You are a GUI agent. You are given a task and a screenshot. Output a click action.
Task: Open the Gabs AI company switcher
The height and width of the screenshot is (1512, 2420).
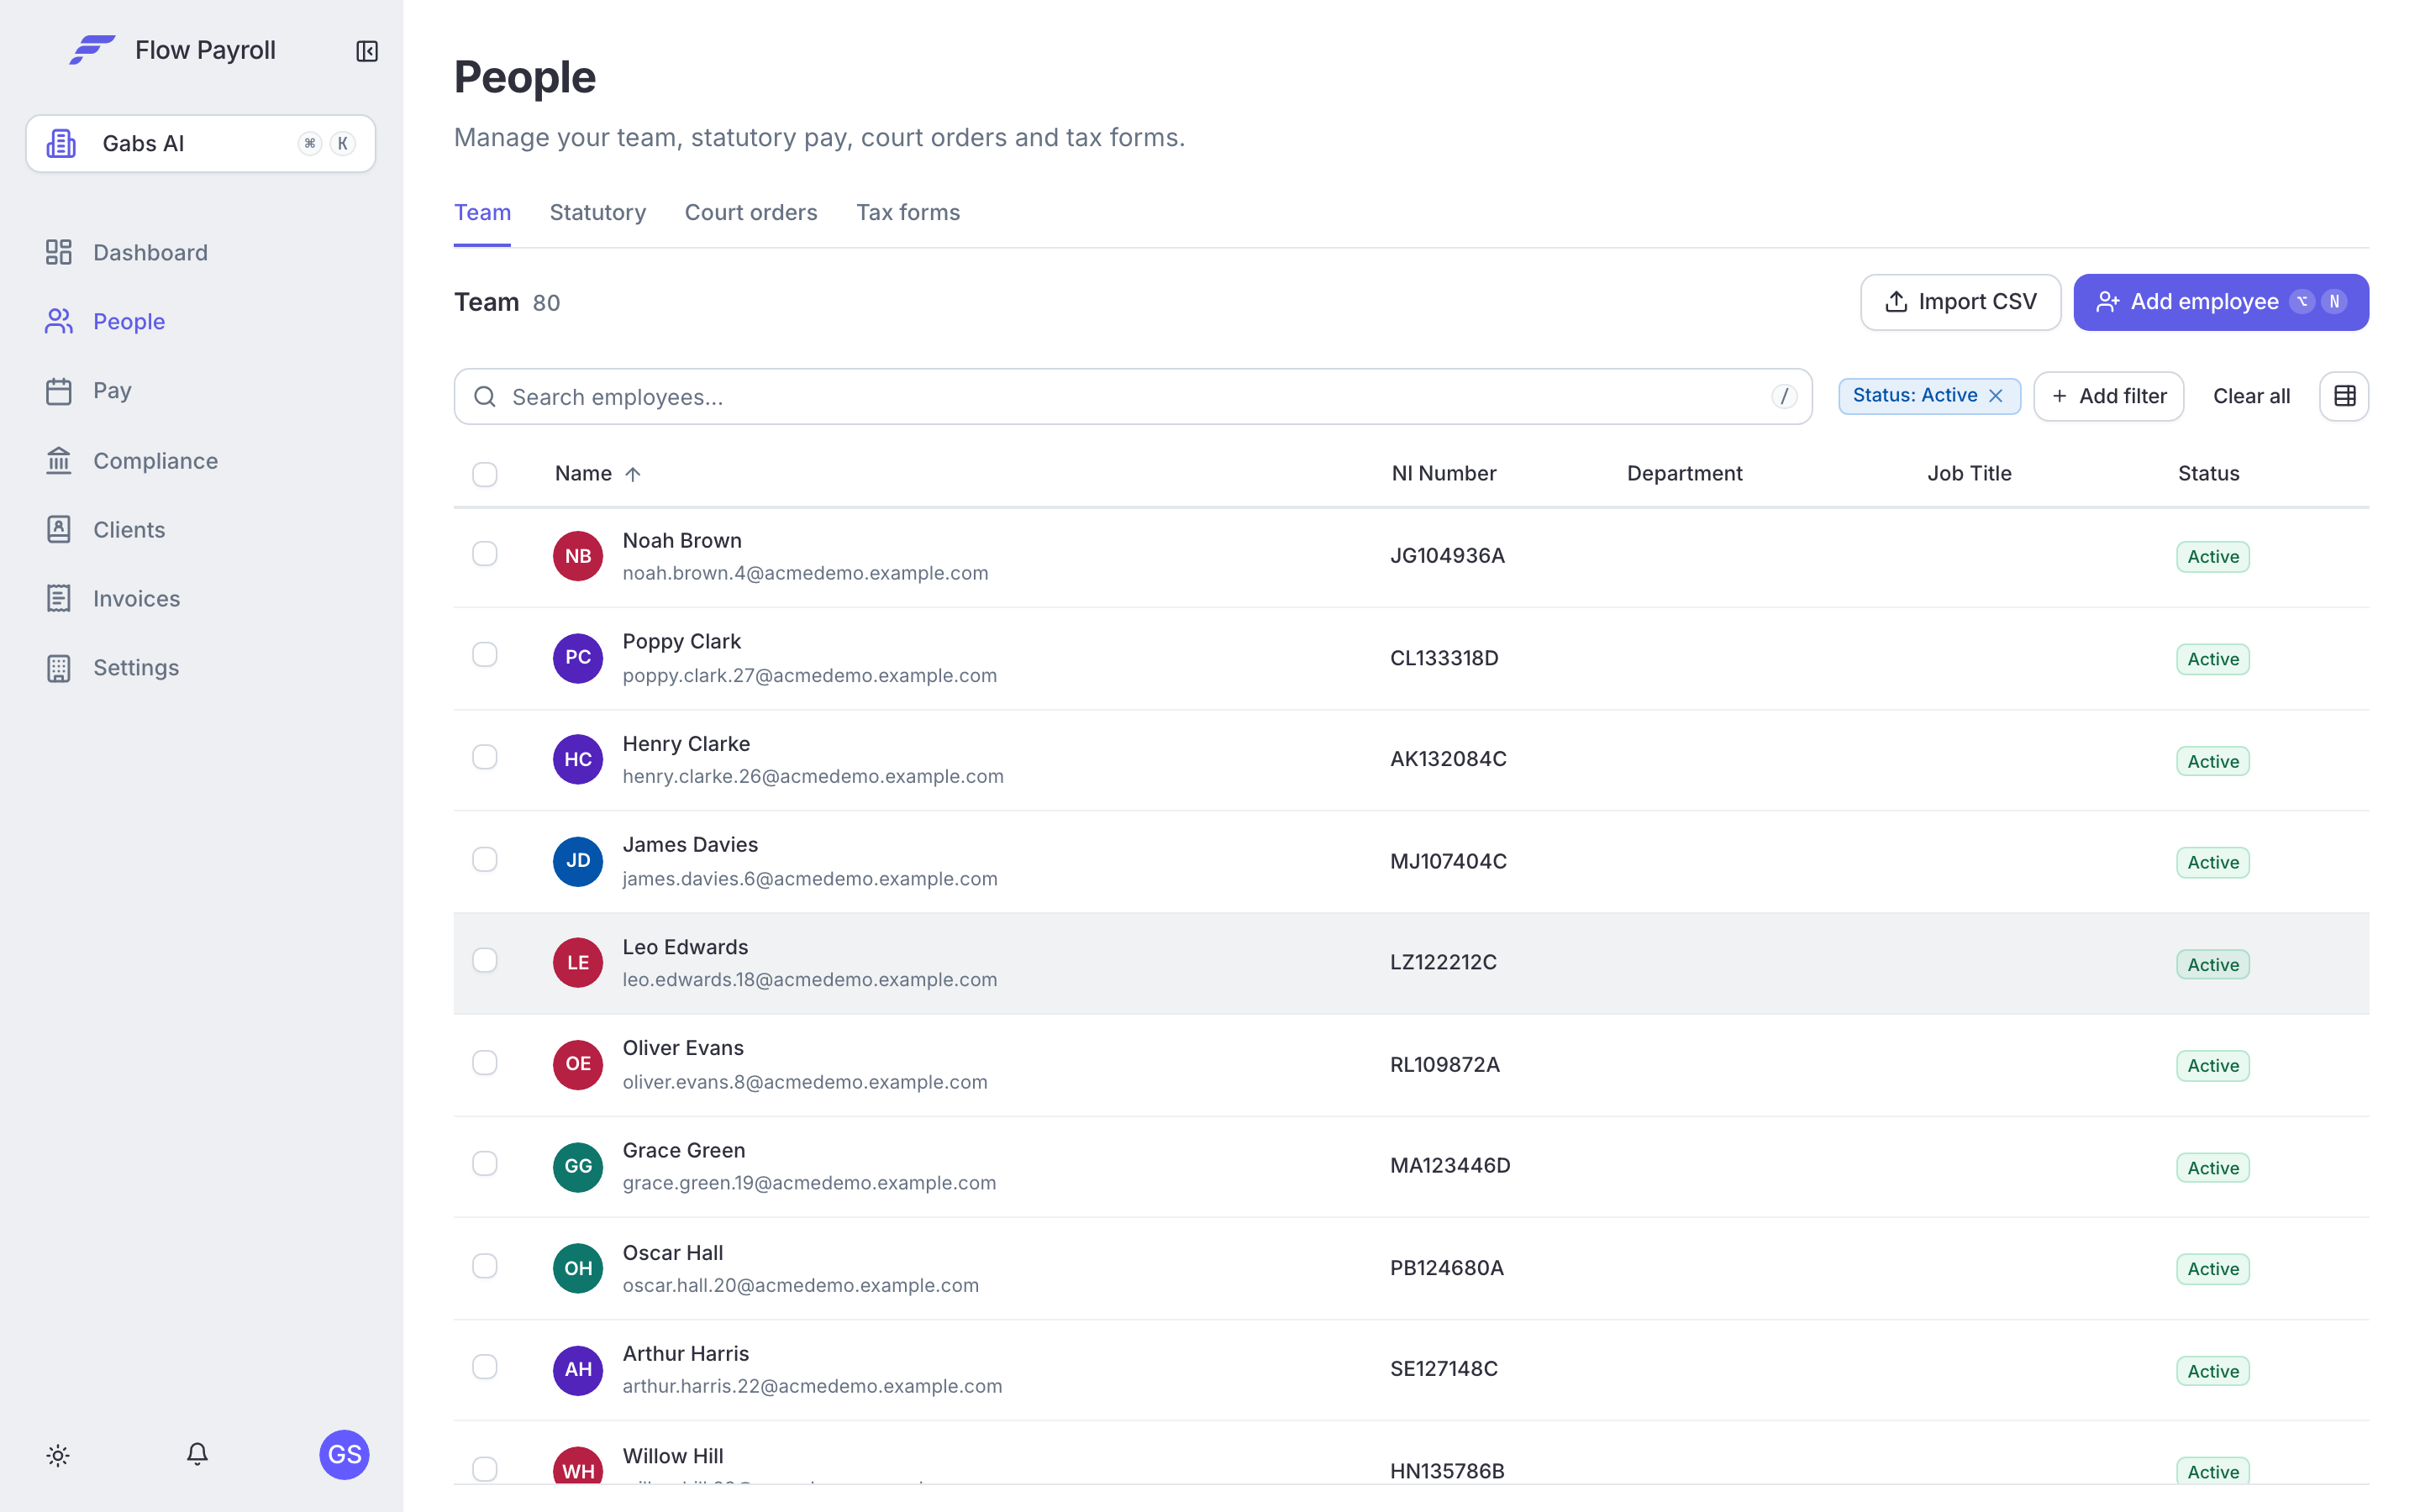200,143
